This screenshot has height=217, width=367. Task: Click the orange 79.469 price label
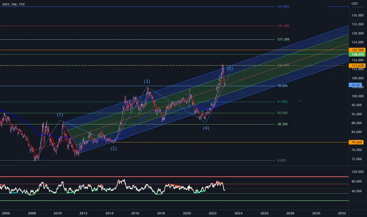[356, 142]
